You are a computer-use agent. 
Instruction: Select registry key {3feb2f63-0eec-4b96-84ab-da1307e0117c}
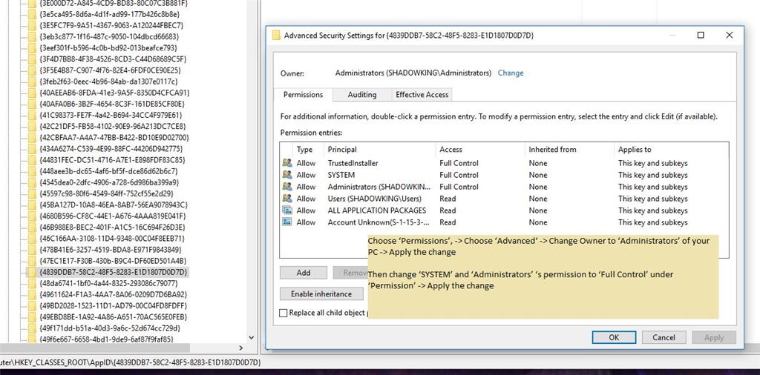109,82
